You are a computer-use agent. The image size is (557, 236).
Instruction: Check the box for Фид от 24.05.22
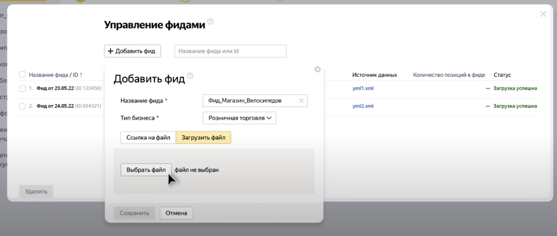pos(22,106)
